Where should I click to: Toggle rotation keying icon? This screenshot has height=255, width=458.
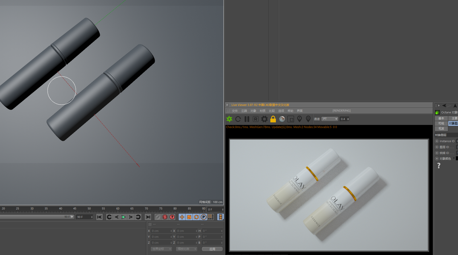pyautogui.click(x=196, y=217)
